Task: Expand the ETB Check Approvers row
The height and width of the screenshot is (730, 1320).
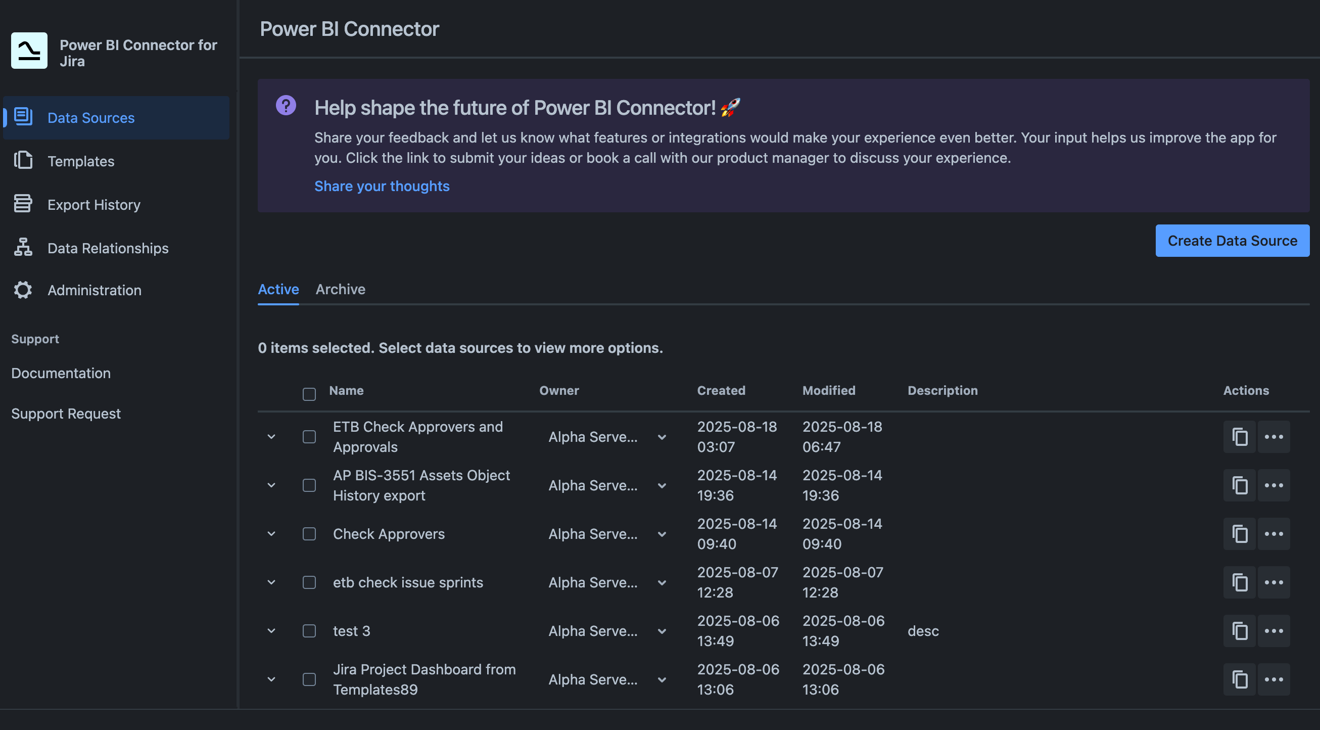Action: [271, 437]
